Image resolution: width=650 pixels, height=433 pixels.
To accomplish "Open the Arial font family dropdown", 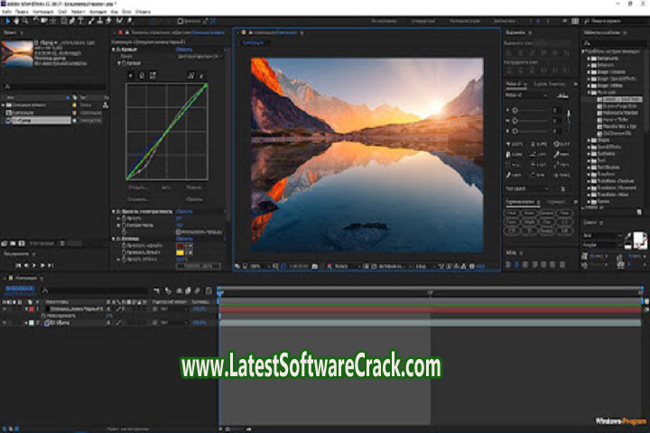I will 603,234.
